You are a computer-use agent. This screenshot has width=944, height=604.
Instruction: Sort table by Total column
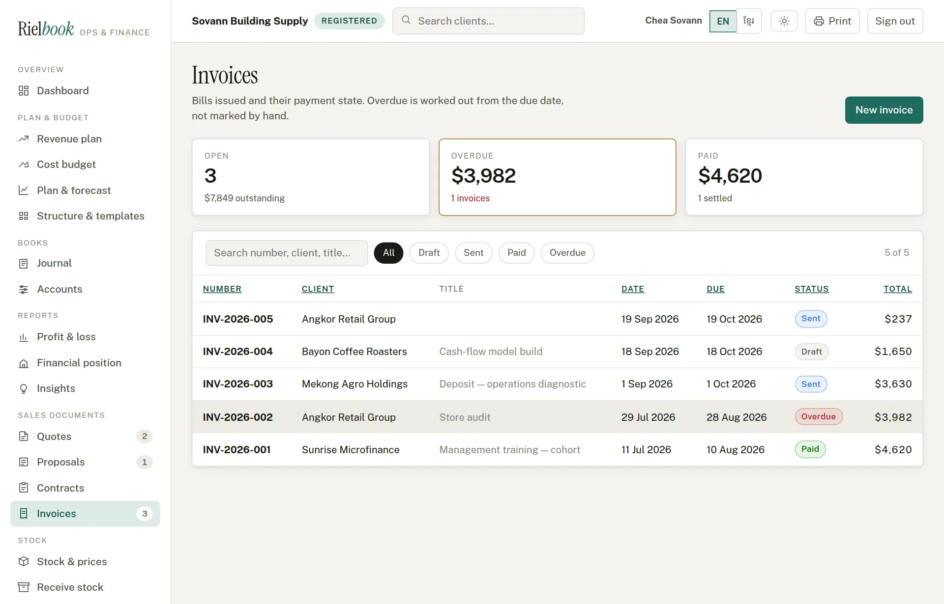click(898, 289)
